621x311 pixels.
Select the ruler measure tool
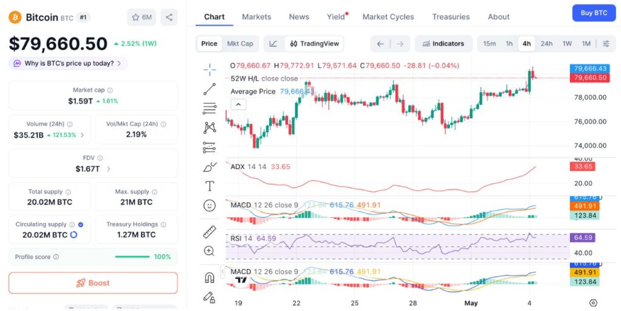click(x=209, y=232)
